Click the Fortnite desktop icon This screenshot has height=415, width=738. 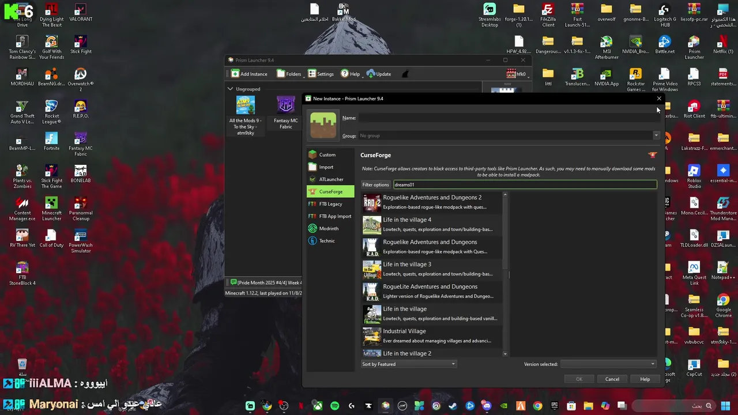tap(51, 141)
